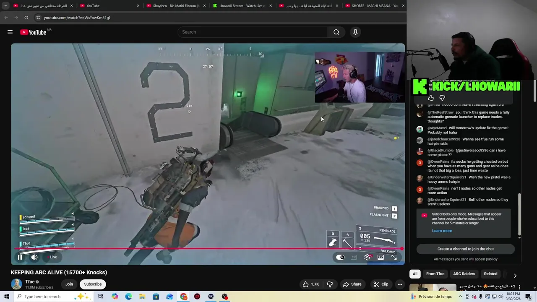The image size is (537, 302).
Task: Click the live chat scrollbar
Action: pos(519,214)
